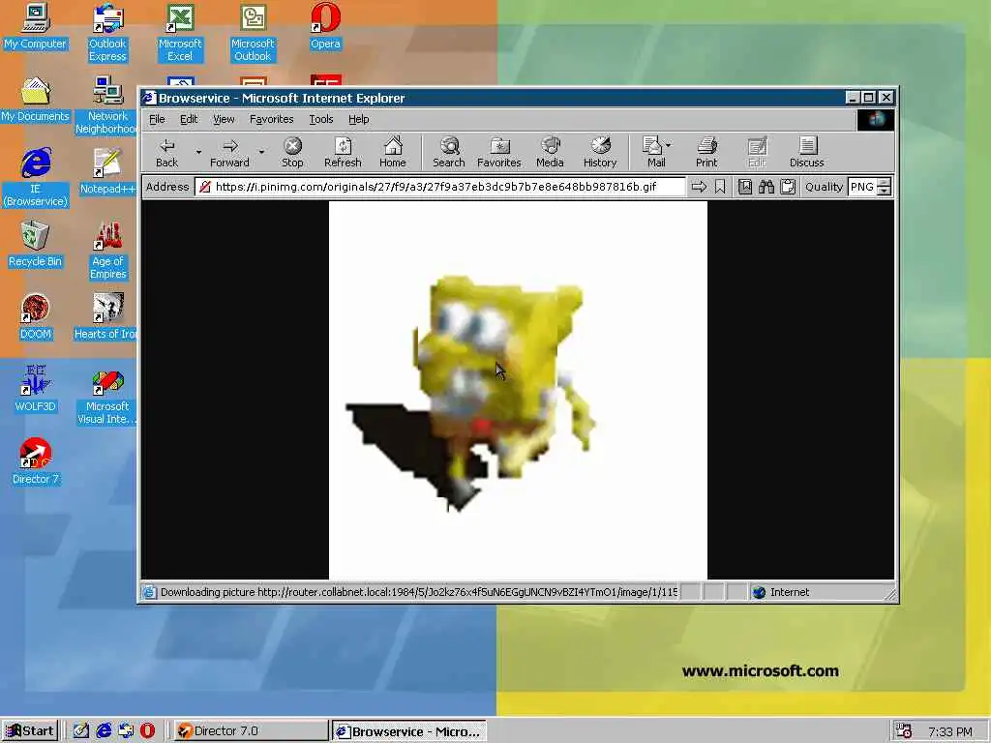The width and height of the screenshot is (991, 743).
Task: Select the Recycle Bin icon
Action: [x=35, y=245]
